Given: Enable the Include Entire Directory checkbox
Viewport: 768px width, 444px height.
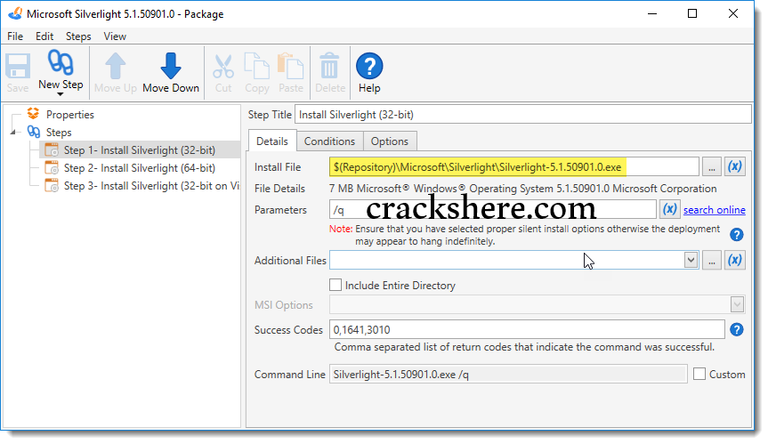Looking at the screenshot, I should [x=335, y=285].
